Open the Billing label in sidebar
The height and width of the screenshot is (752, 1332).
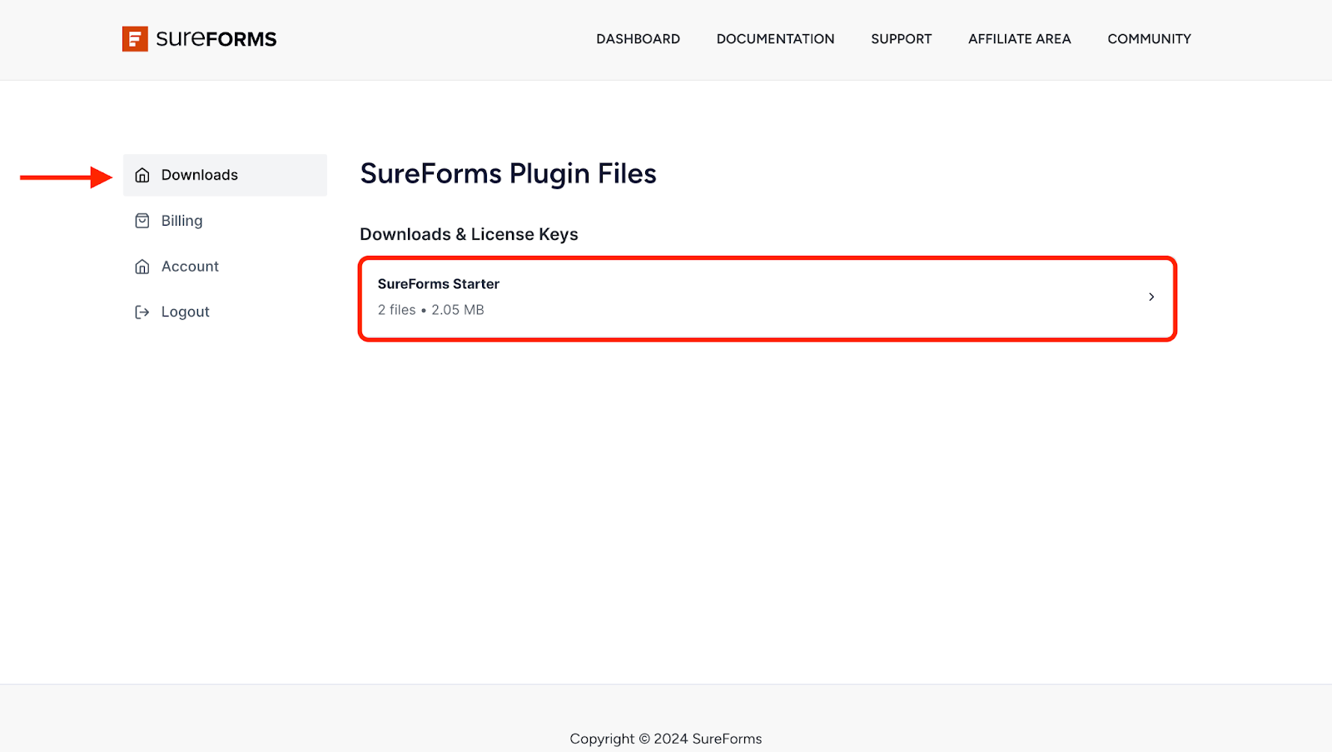[181, 221]
